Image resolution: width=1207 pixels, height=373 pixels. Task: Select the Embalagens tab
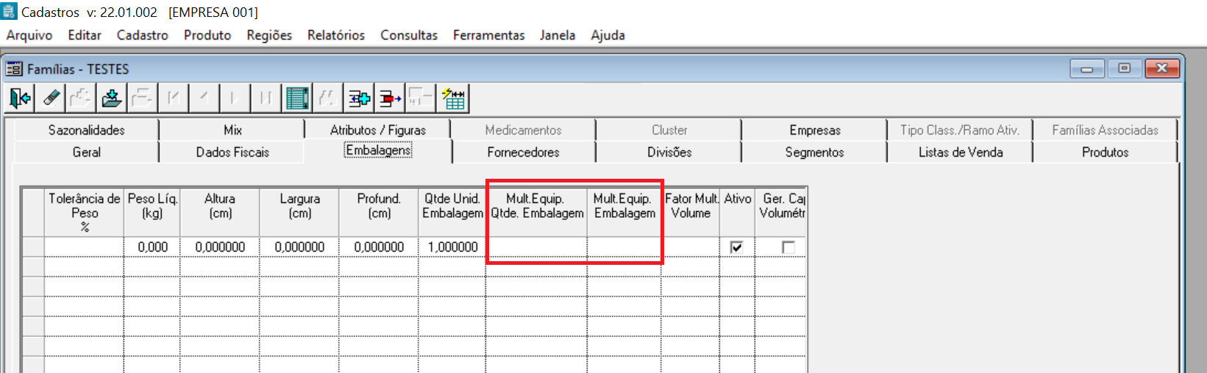pos(378,151)
